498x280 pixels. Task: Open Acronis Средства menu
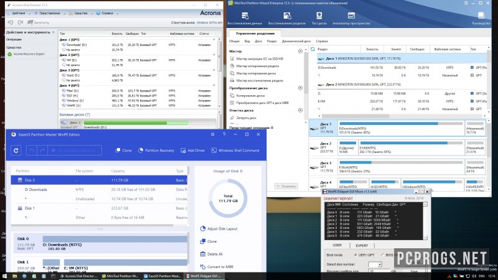point(81,13)
